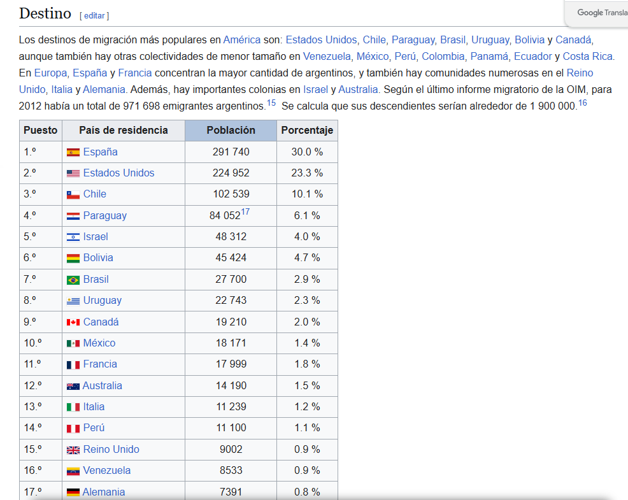Open the Europa link in the text

pyautogui.click(x=50, y=73)
